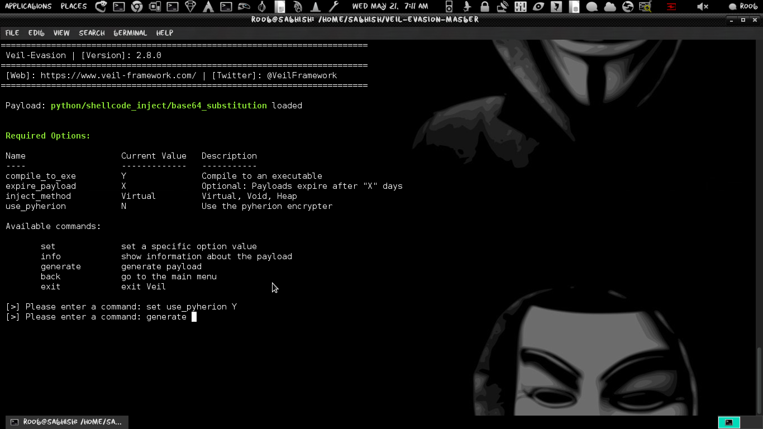Screen dimensions: 763x429
Task: Click the terminal vertical scrollbar handle
Action: click(x=759, y=382)
